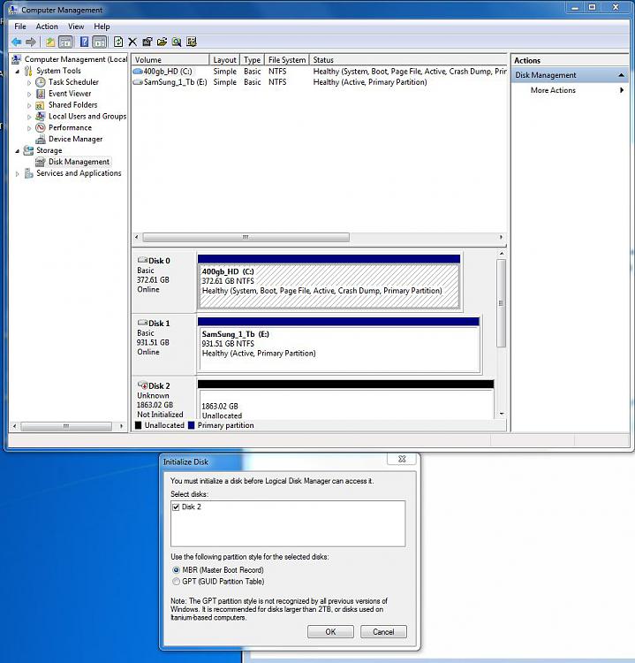Click the volume list horizontal scrollbar thumb
The image size is (635, 663).
[246, 237]
